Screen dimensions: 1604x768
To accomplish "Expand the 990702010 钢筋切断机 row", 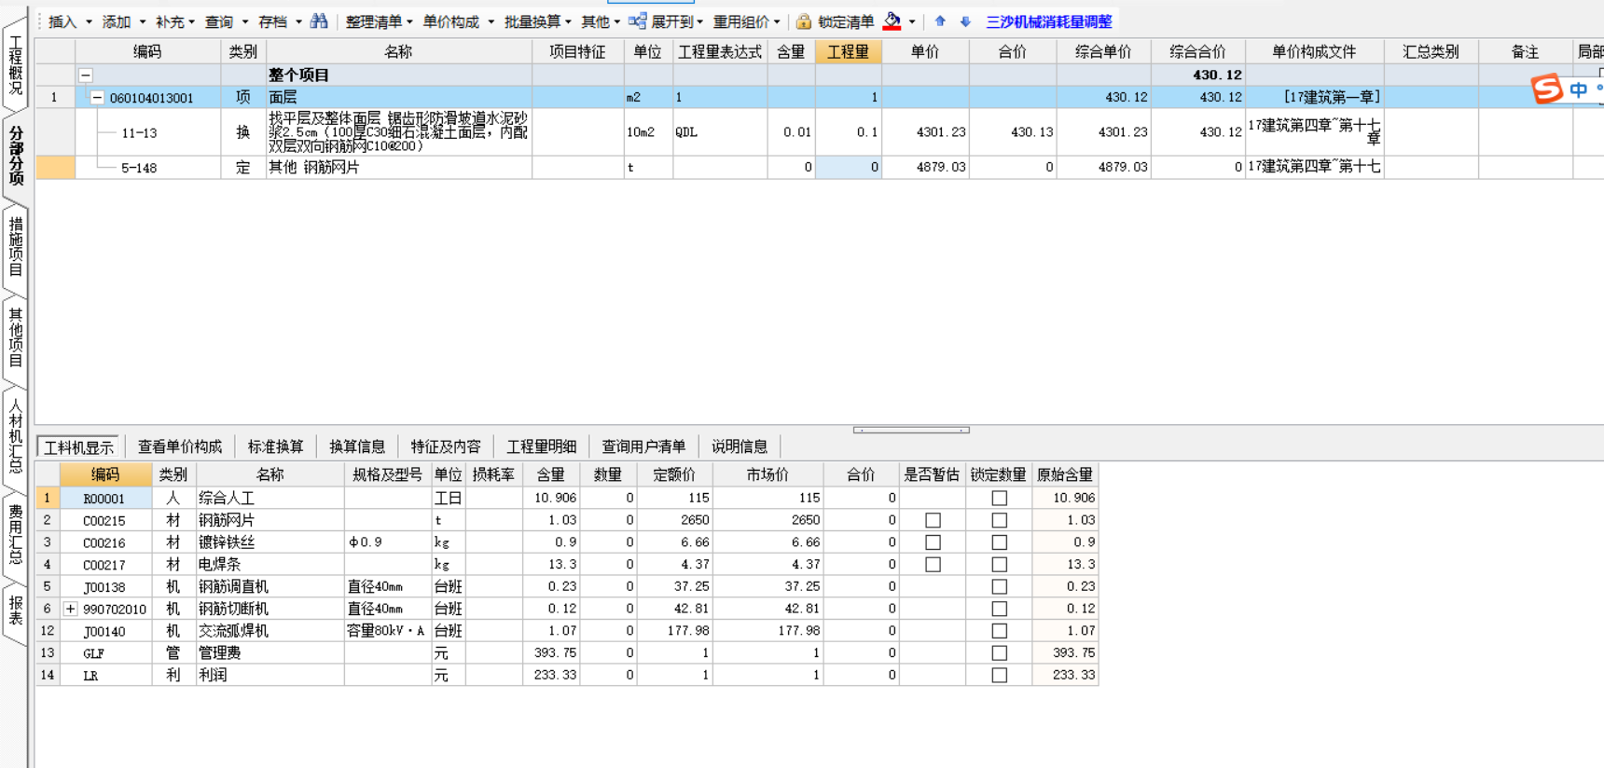I will [71, 609].
